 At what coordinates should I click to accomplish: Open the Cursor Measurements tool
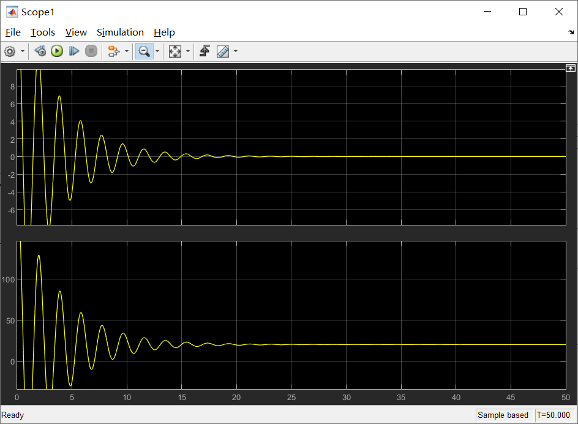222,51
